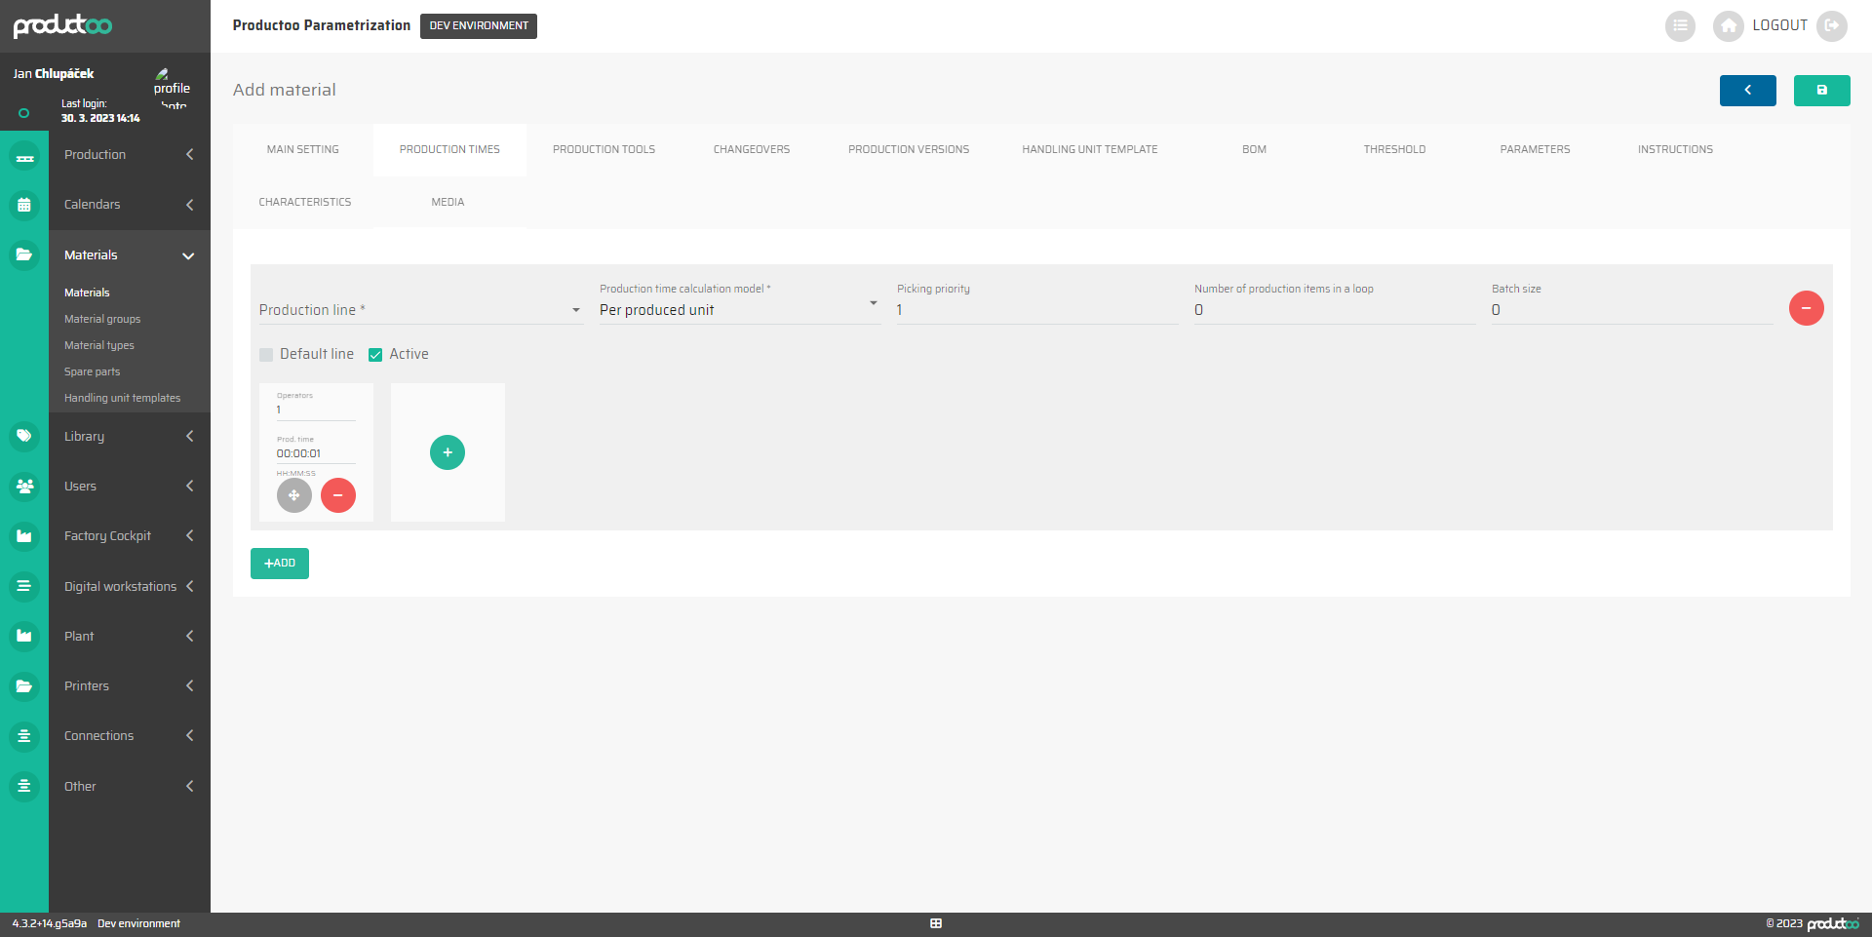Remove the production line row with red minus
This screenshot has width=1872, height=937.
(x=1806, y=308)
